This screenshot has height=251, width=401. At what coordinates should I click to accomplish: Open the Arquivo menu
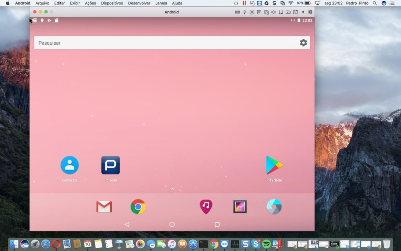(42, 3)
